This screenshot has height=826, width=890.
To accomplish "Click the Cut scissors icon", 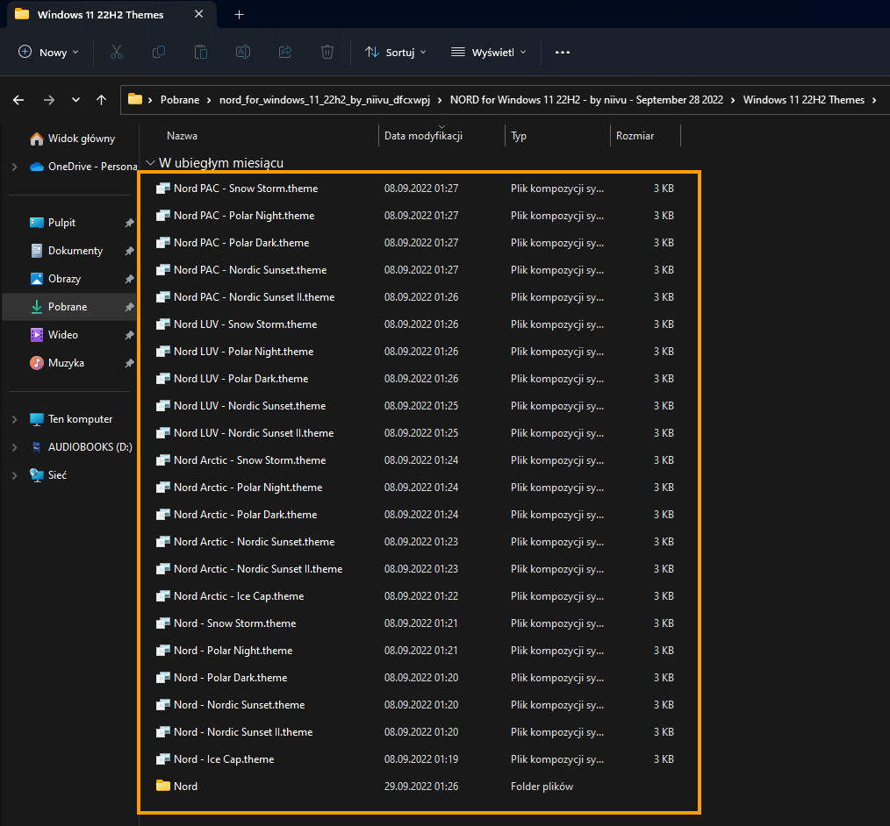I will 117,52.
